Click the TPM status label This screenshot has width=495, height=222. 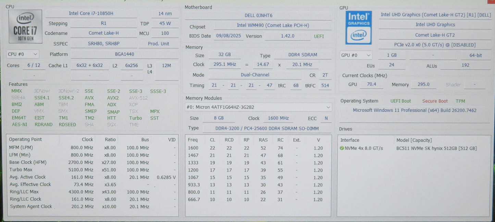click(x=460, y=101)
